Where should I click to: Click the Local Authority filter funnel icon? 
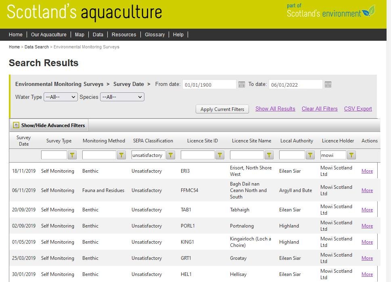coord(310,155)
